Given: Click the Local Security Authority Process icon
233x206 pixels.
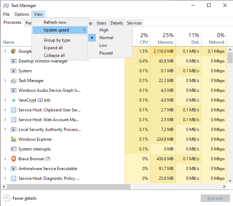Looking at the screenshot, I should (14, 130).
